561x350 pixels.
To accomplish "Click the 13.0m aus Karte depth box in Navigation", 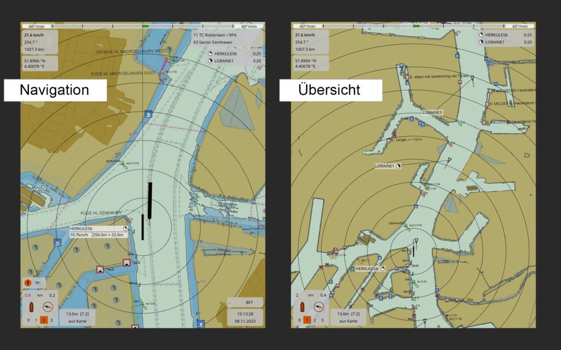I will point(74,317).
